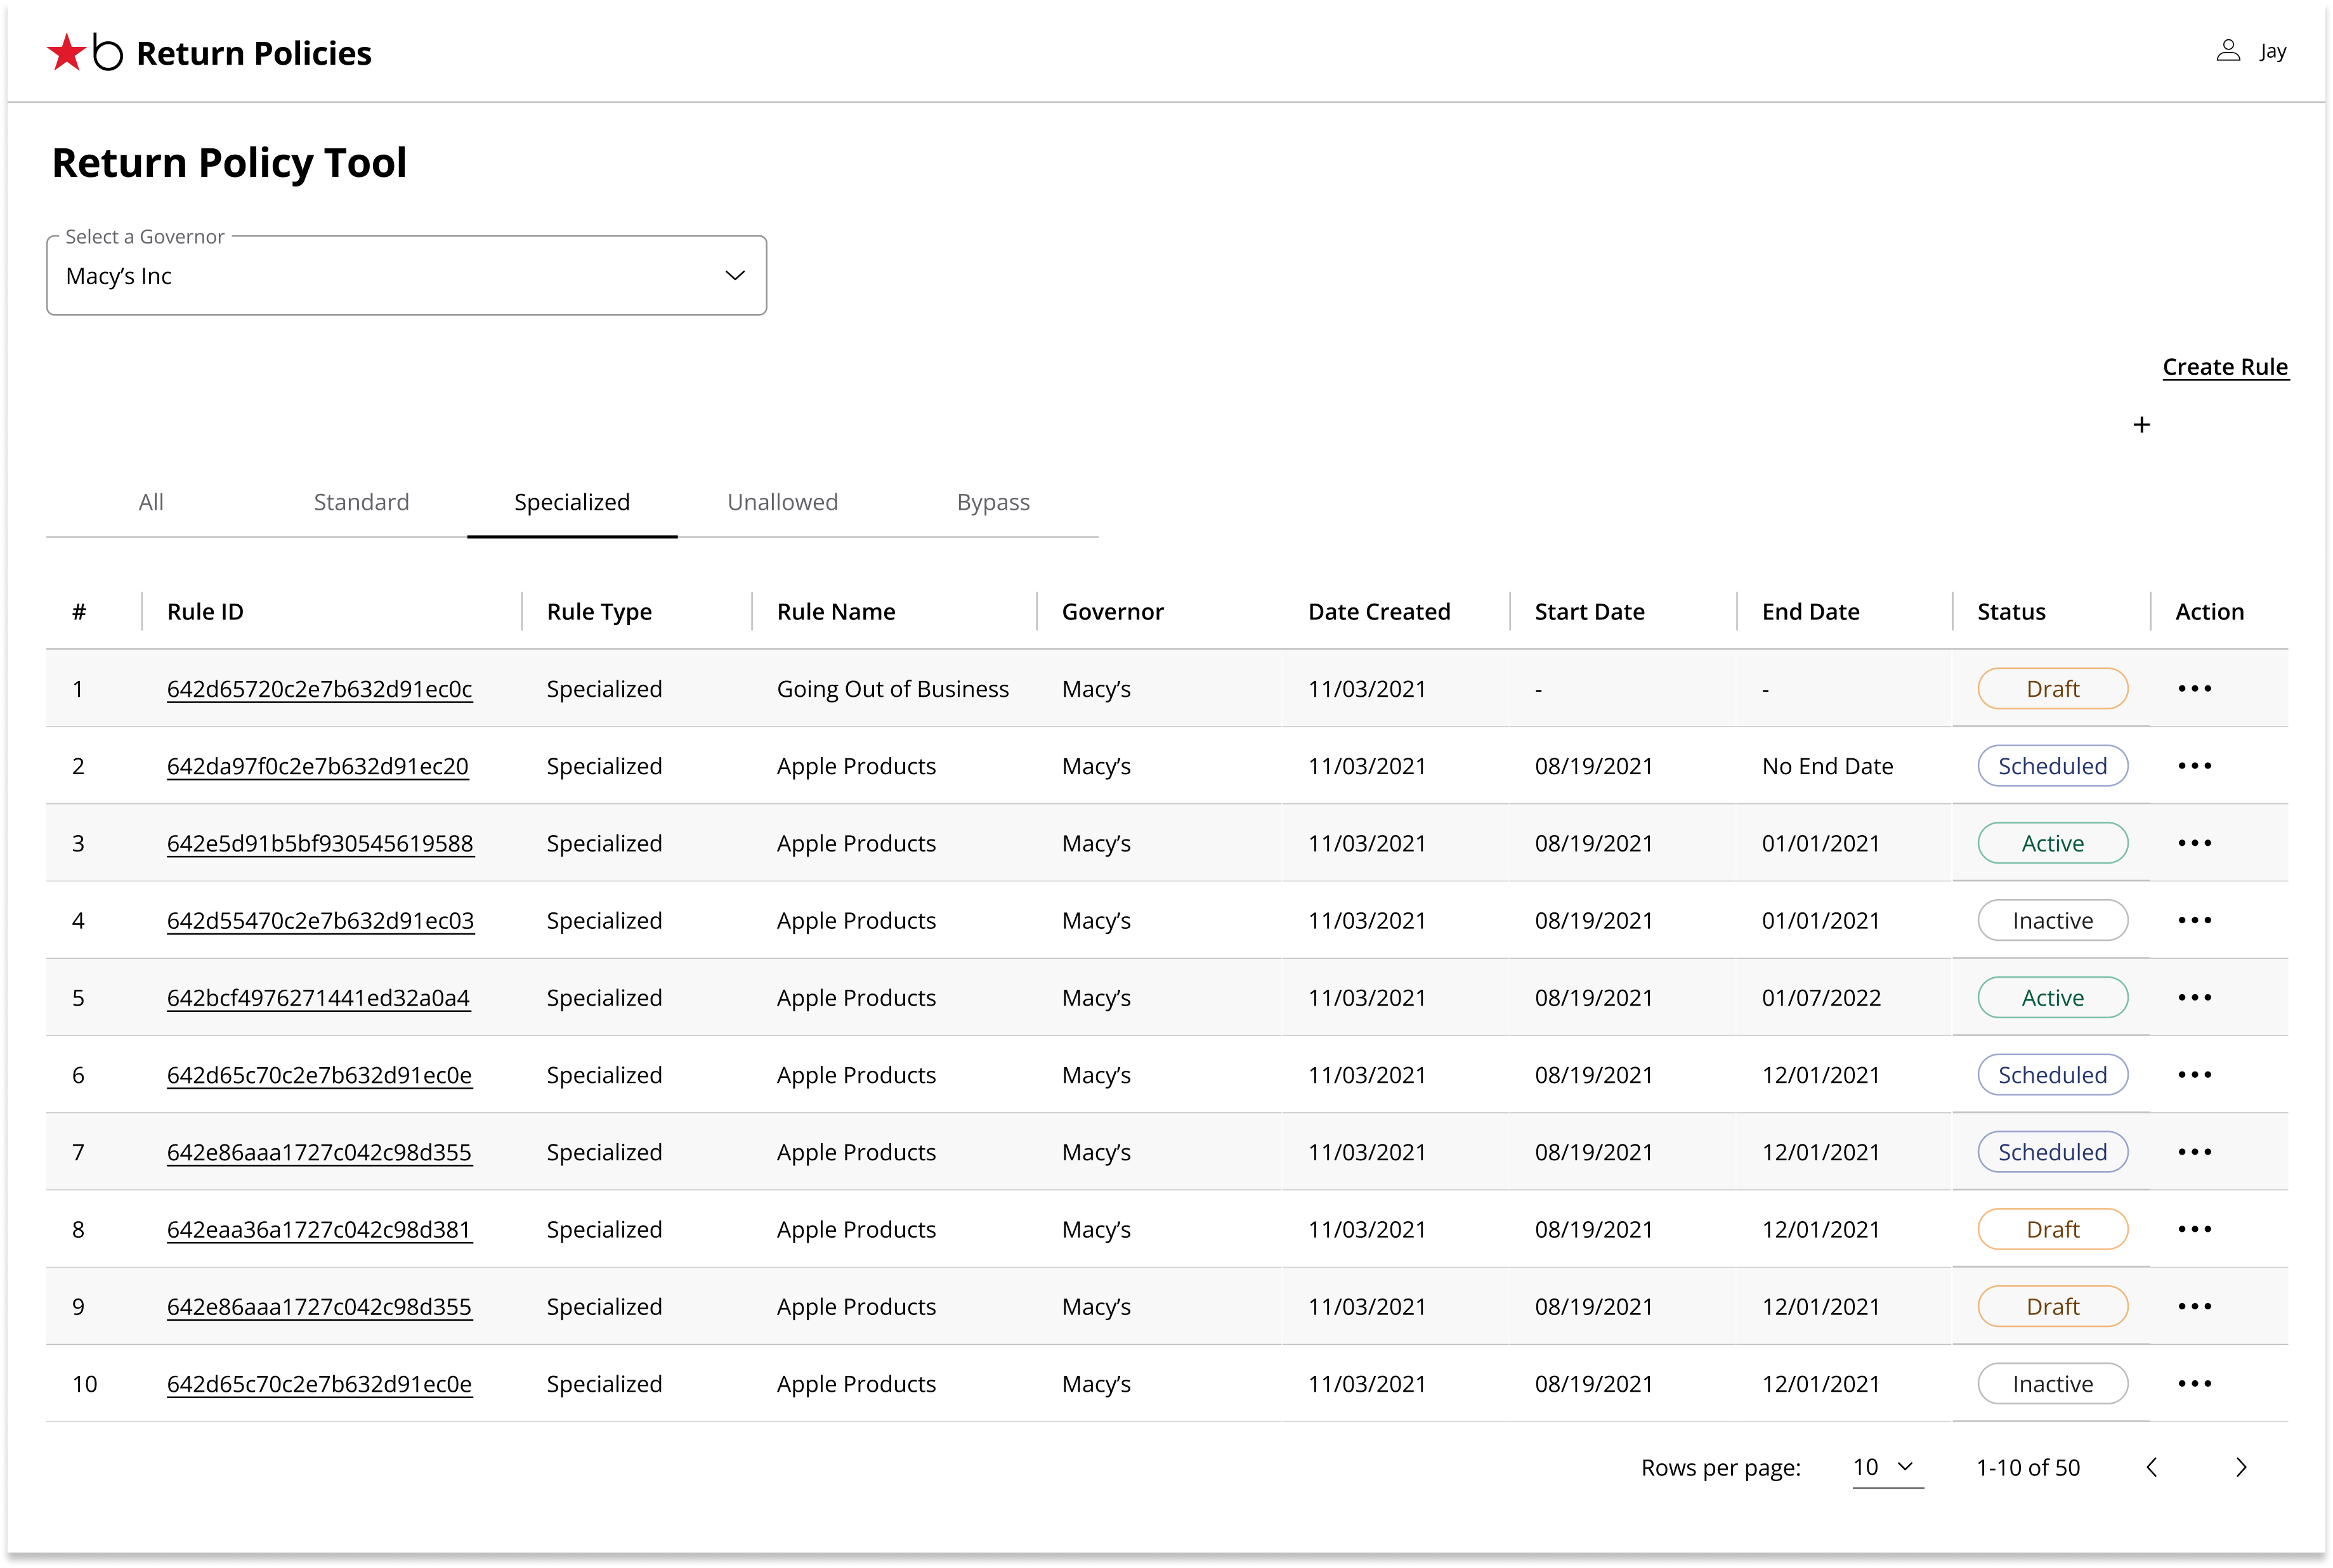Viewport: 2333px width, 1568px height.
Task: Open rule ID link in row 7
Action: click(x=319, y=1152)
